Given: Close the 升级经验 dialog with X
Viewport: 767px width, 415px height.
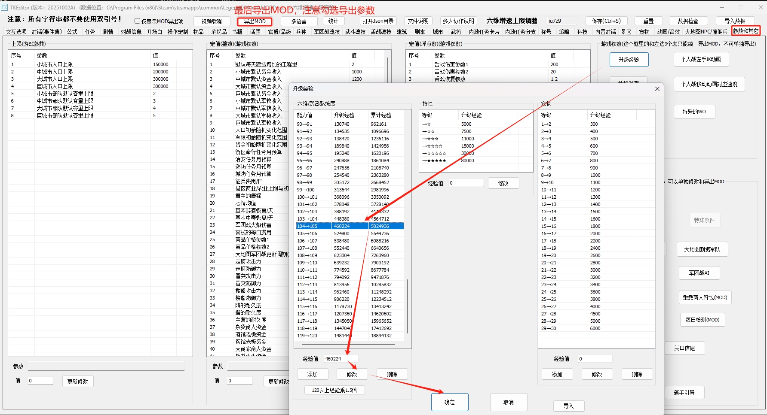Looking at the screenshot, I should [x=657, y=89].
